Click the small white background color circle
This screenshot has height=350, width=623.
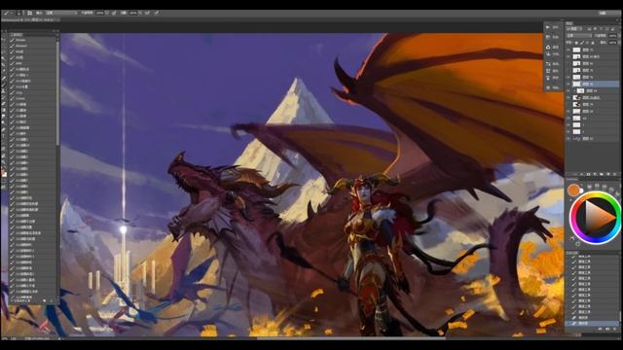click(581, 191)
